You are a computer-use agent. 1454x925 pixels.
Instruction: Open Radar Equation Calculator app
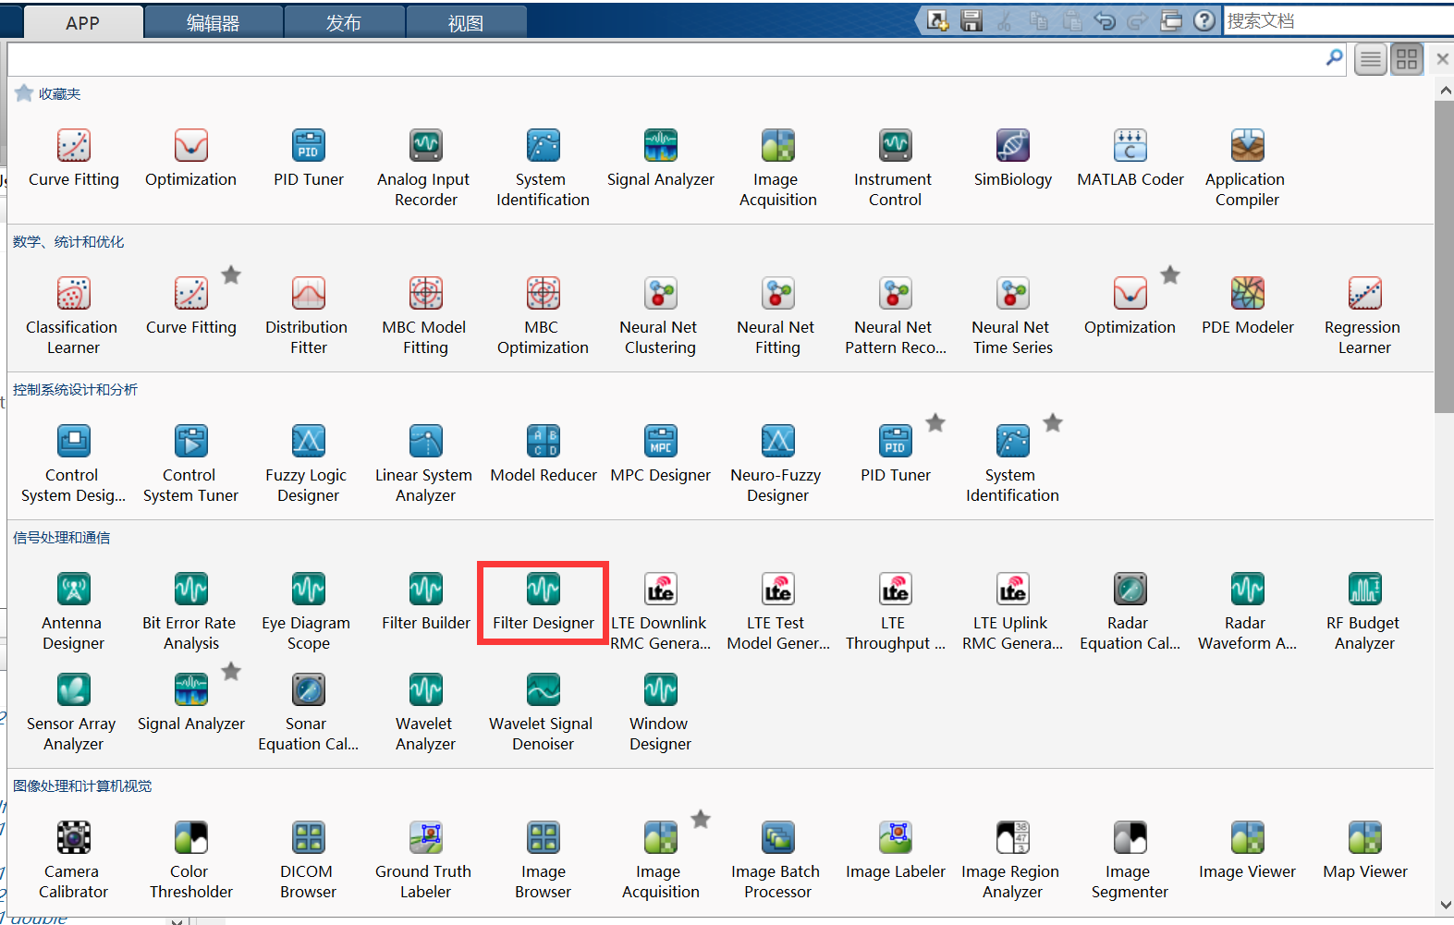coord(1130,612)
